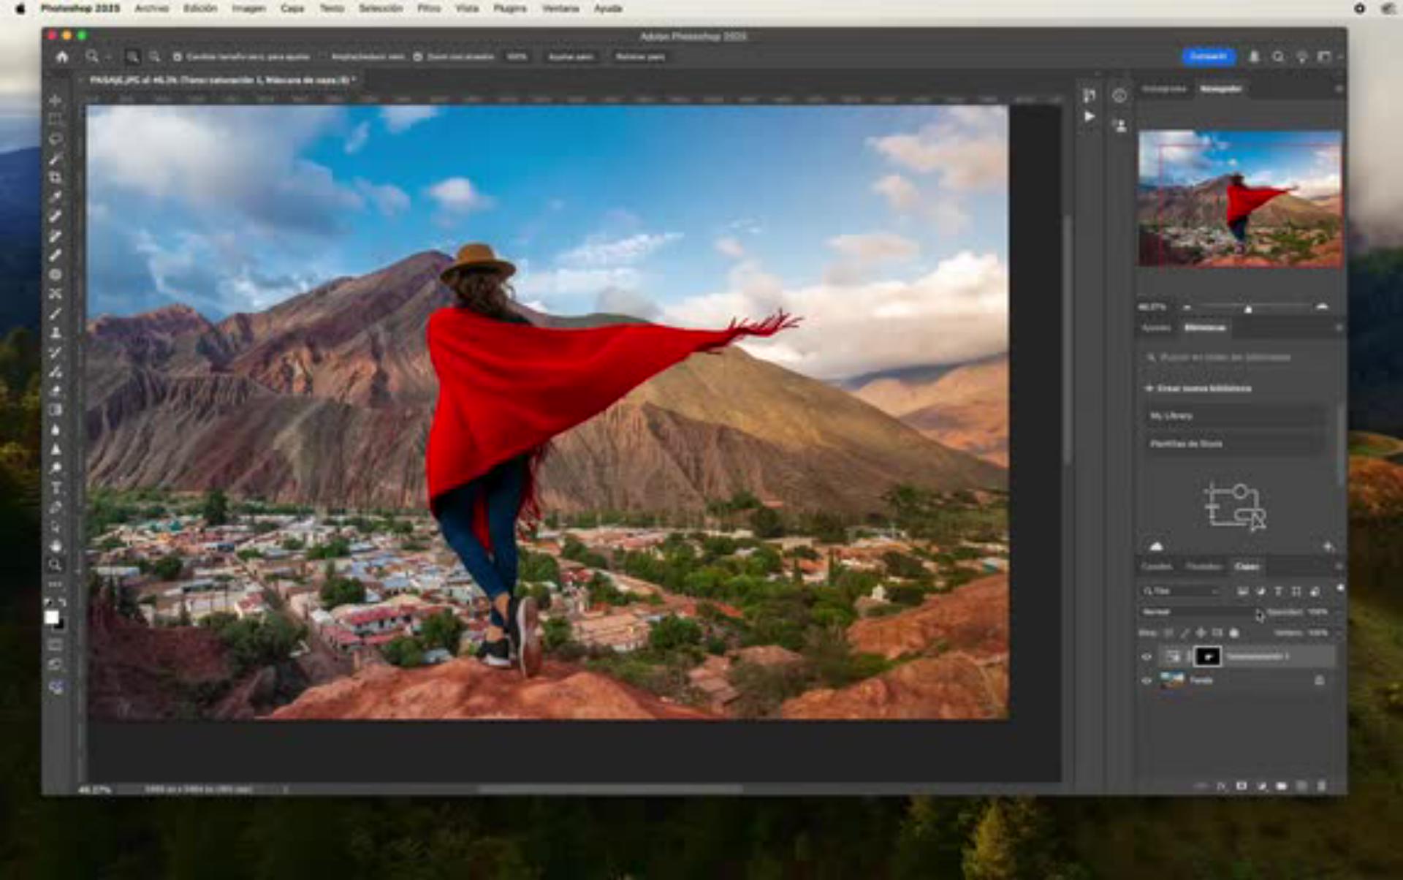The height and width of the screenshot is (880, 1403).
Task: Click Crear nueva biblioteca link
Action: [x=1203, y=388]
